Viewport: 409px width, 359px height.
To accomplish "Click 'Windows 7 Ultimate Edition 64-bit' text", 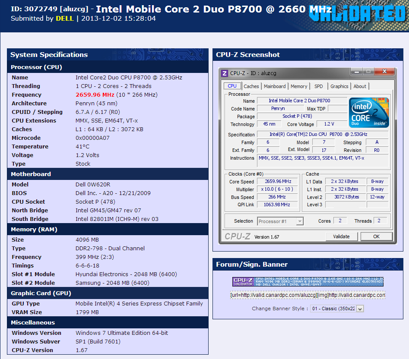I will [x=122, y=333].
